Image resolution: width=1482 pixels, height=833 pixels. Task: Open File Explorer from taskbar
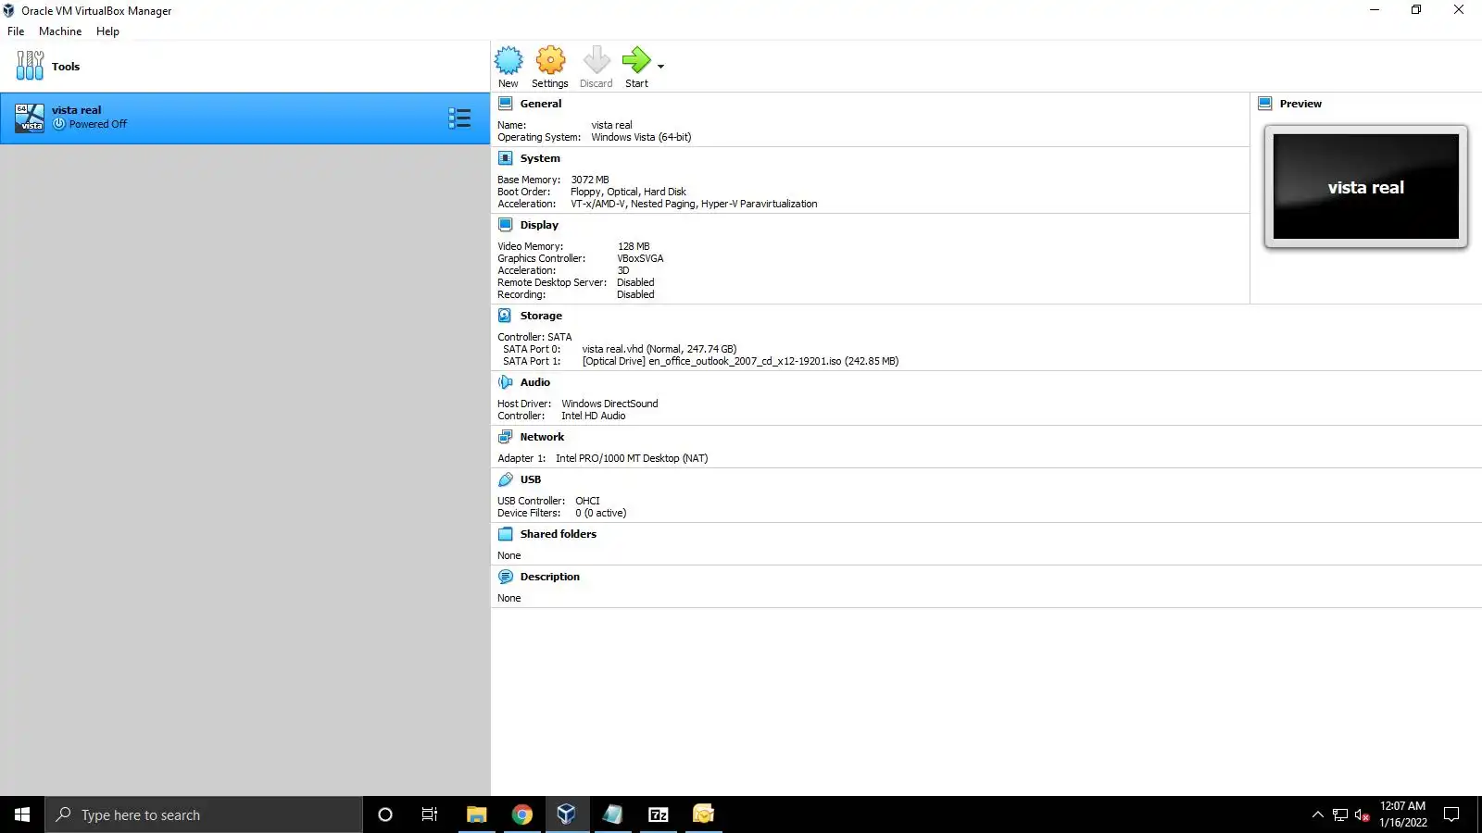pyautogui.click(x=476, y=814)
